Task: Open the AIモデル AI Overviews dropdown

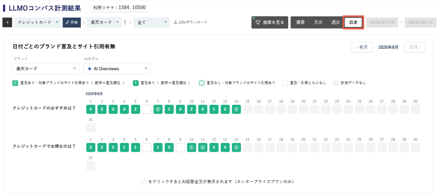Action: click(x=116, y=69)
